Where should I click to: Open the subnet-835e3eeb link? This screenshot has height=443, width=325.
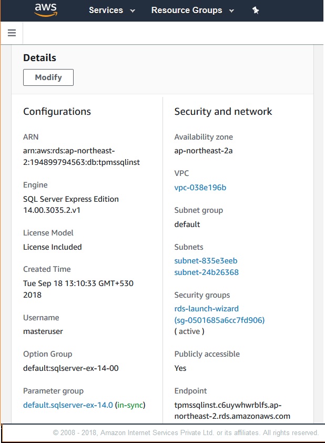pyautogui.click(x=206, y=260)
